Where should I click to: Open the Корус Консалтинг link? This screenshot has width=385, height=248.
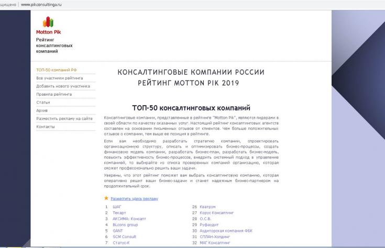(217, 212)
